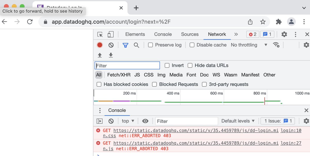Image resolution: width=310 pixels, height=156 pixels.
Task: Enable Preserve log checkbox
Action: coord(150,45)
